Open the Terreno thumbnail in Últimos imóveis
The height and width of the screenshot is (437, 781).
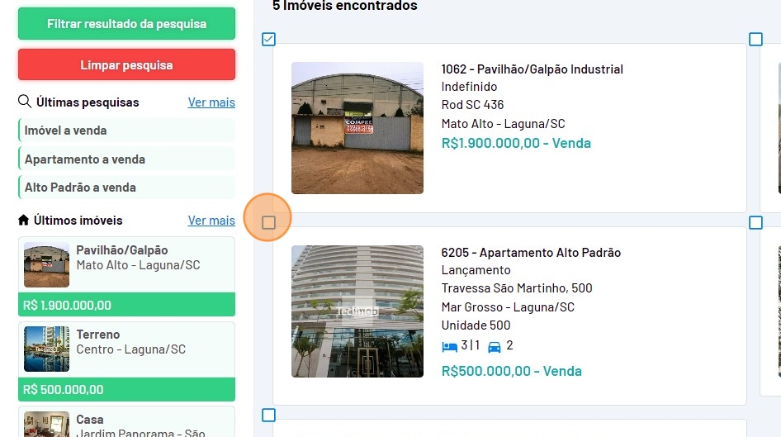coord(46,349)
